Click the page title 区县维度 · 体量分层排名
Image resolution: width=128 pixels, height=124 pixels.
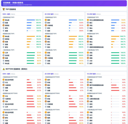(13, 3)
